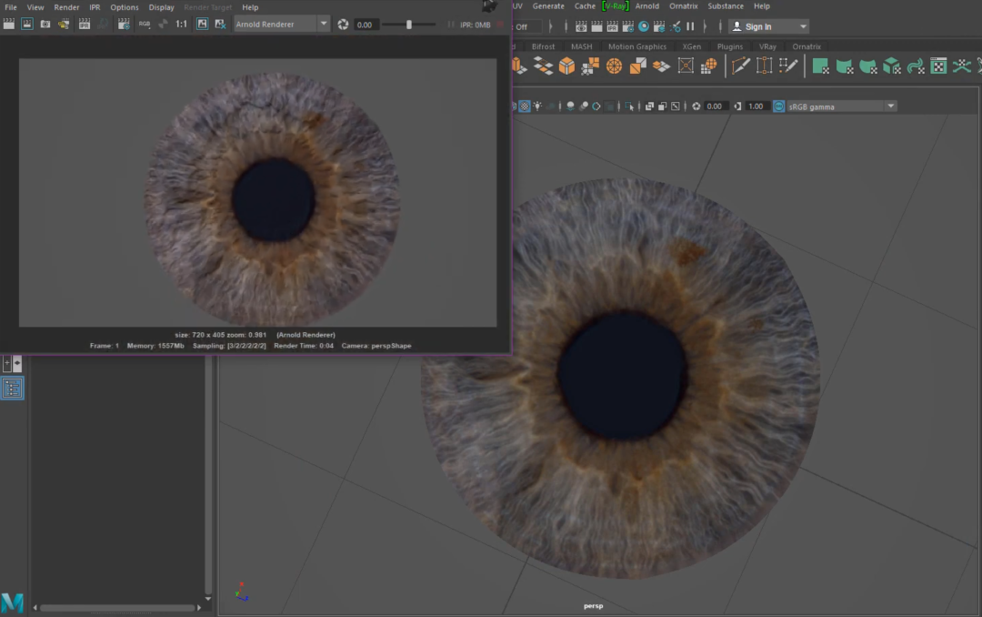This screenshot has width=982, height=617.
Task: Click the Redo Previous Render clapperboard icon
Action: pos(10,25)
